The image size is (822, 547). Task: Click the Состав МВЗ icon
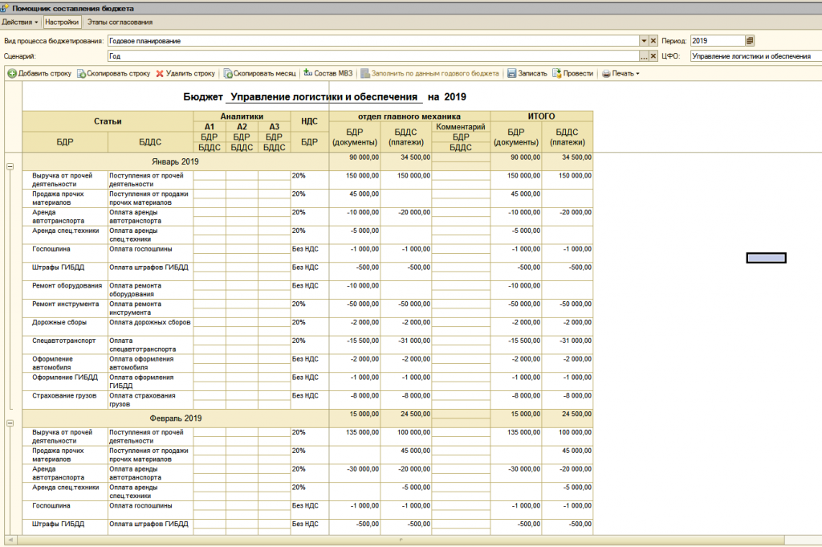[308, 73]
